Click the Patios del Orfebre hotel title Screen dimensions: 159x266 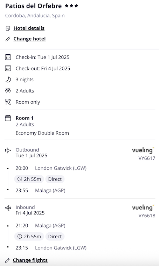click(33, 6)
